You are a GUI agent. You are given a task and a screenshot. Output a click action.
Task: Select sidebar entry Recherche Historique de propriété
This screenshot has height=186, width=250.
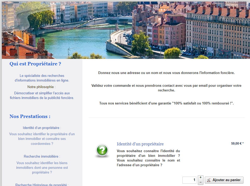coord(42,184)
